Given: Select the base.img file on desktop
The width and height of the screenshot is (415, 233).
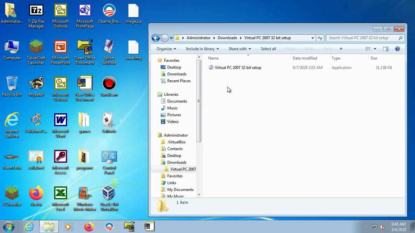Looking at the screenshot, I should (x=133, y=50).
